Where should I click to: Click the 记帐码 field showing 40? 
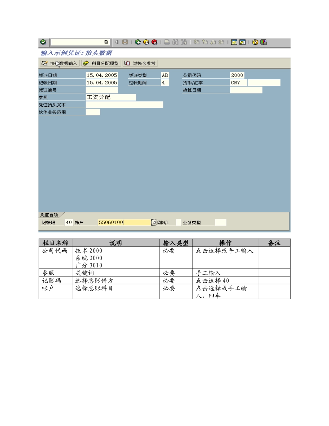click(x=69, y=222)
